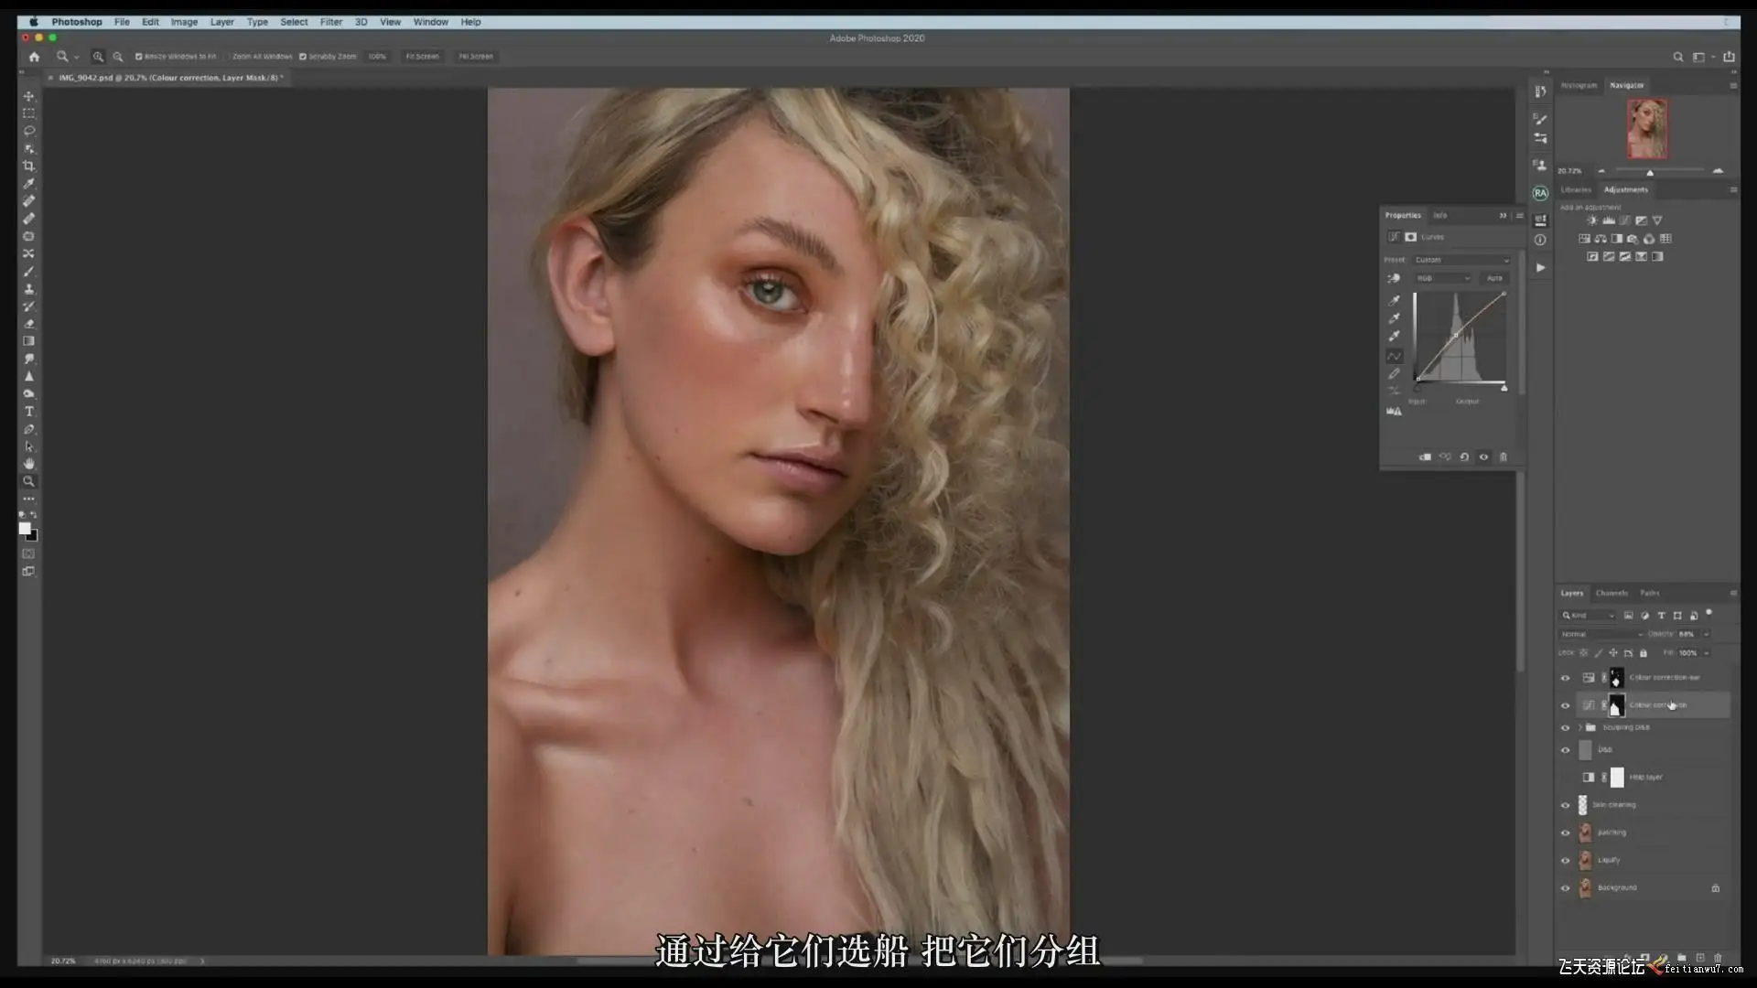Click the white point eyedropper in Curves

click(x=1394, y=336)
